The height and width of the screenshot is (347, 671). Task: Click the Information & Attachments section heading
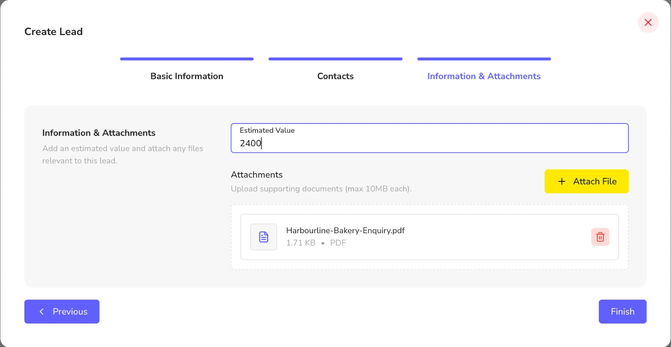(99, 133)
